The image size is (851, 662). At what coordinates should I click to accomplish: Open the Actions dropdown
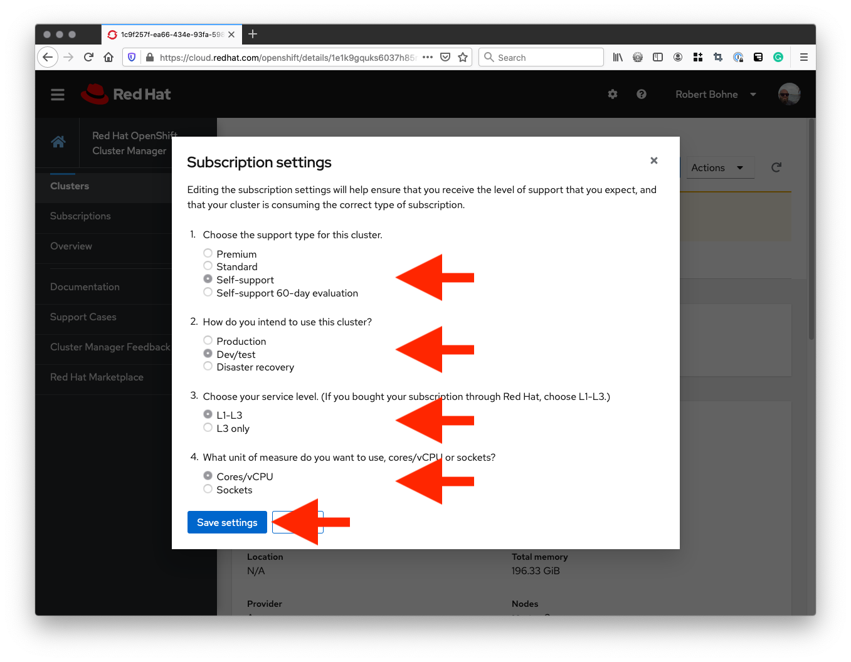(719, 168)
